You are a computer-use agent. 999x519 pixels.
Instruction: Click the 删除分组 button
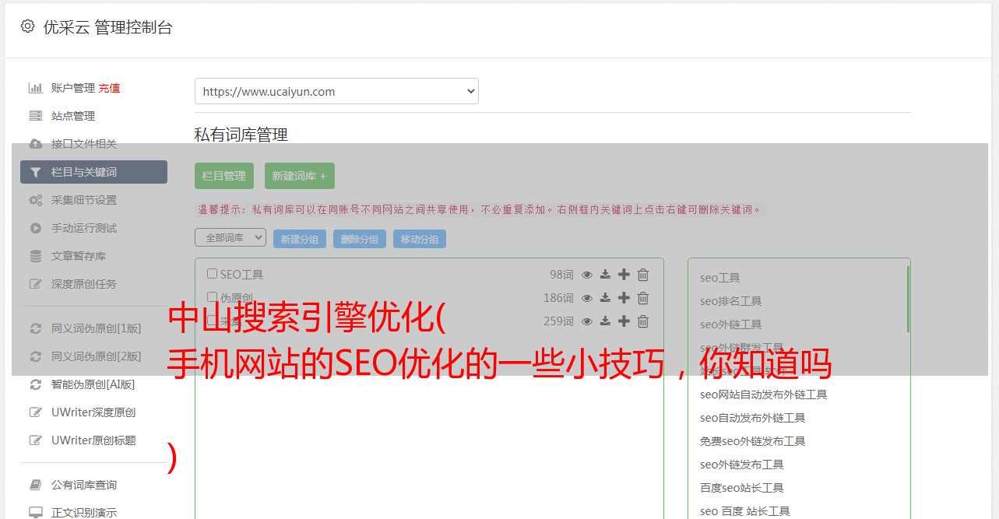click(x=360, y=239)
